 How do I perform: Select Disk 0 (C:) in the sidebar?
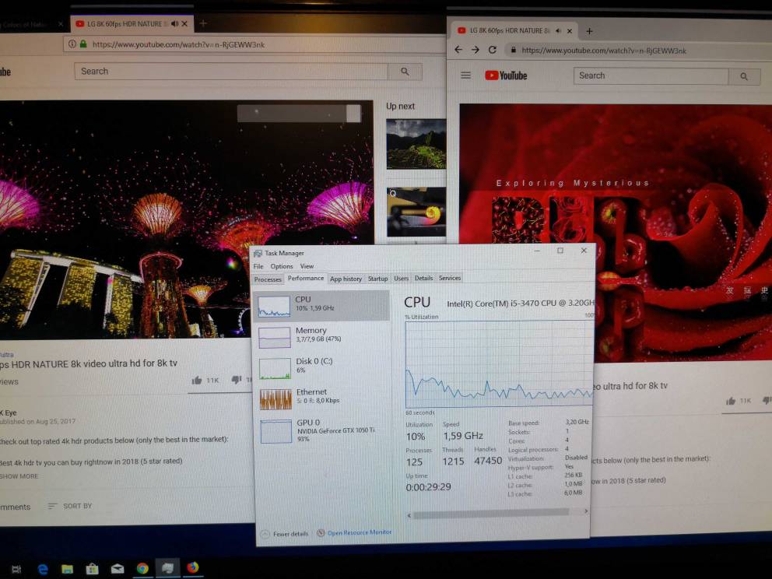point(321,367)
